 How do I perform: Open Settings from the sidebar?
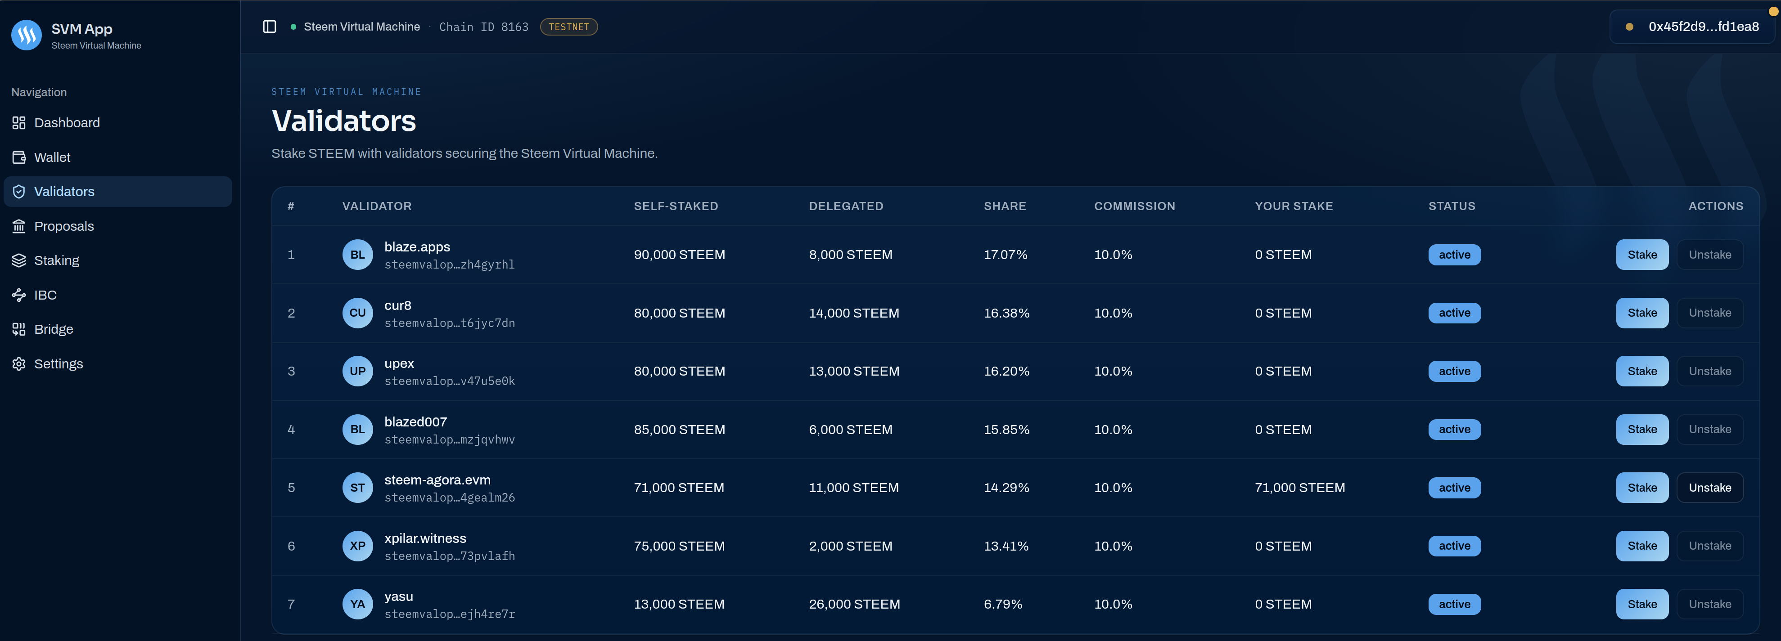pos(117,364)
